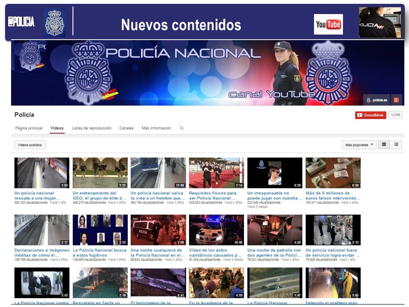Open the Google+ link icon on banner
The image size is (409, 307).
[396, 100]
